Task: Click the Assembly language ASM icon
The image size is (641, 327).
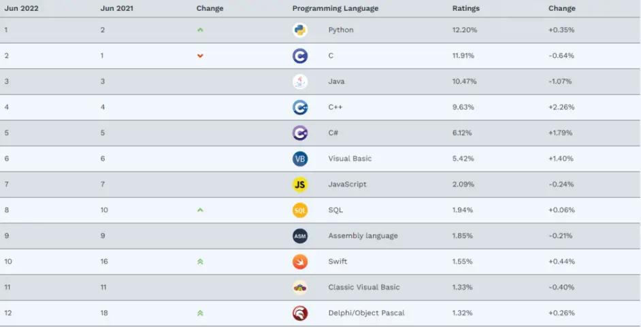Action: [x=300, y=236]
